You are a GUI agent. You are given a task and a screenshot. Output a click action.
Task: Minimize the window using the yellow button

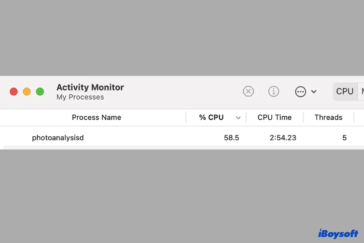(x=27, y=91)
